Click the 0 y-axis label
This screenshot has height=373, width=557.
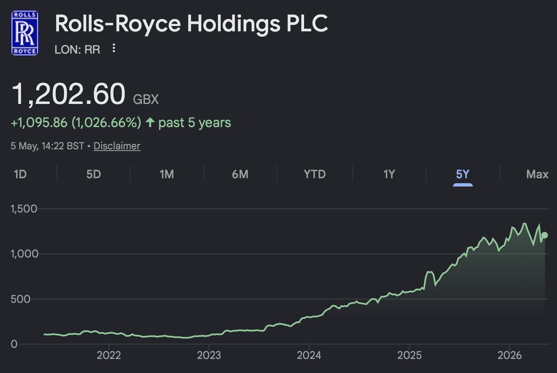(x=14, y=344)
